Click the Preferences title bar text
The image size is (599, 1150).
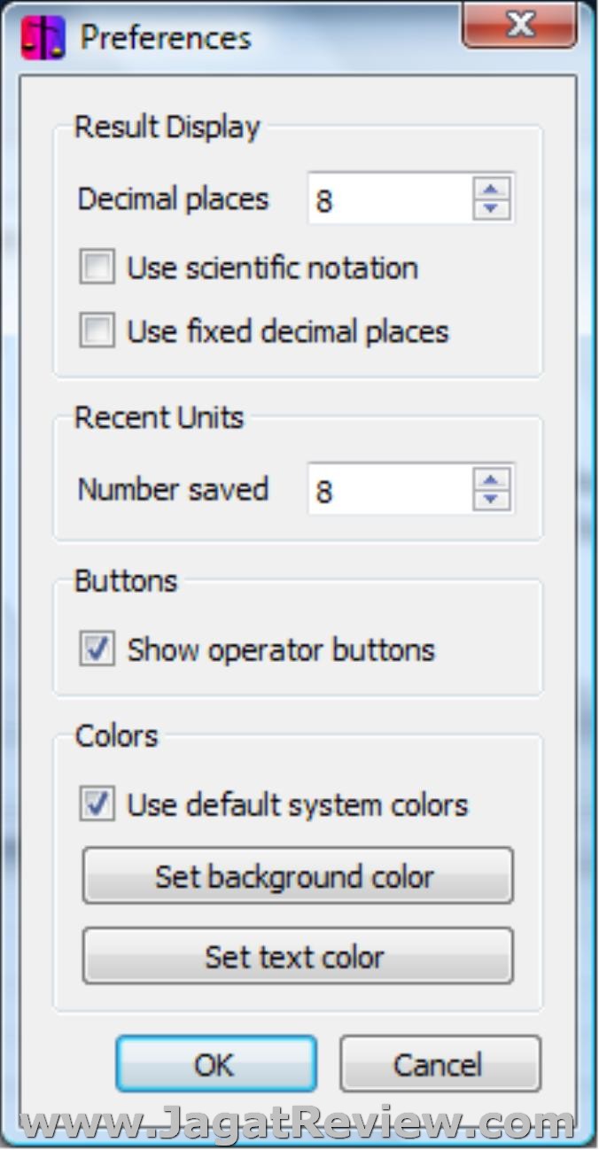coord(166,38)
